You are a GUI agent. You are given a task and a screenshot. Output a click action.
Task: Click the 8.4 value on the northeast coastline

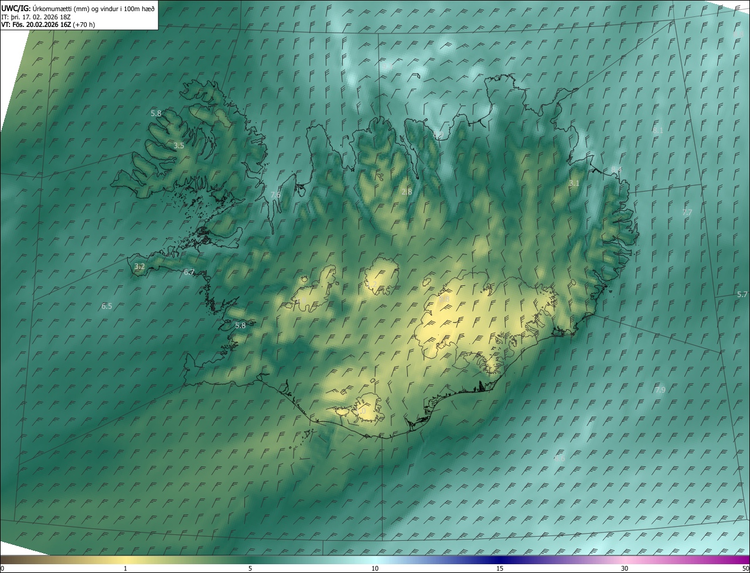pos(616,169)
